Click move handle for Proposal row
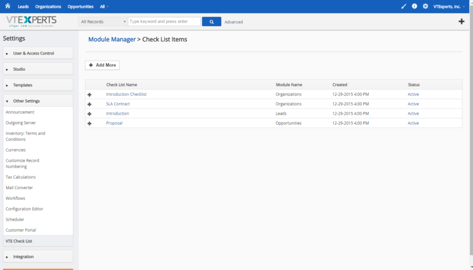Screen dimensions: 473x270 [90, 124]
